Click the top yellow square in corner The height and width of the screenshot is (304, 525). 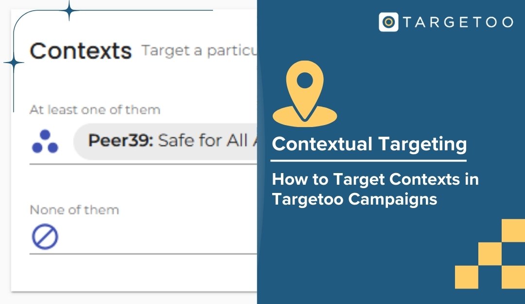[513, 230]
